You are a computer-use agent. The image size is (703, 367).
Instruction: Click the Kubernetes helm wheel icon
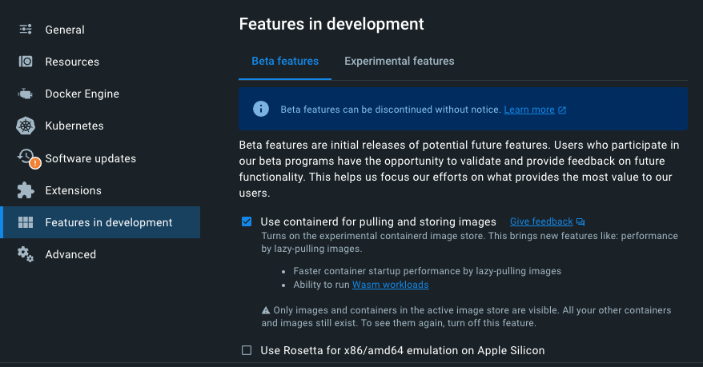tap(26, 126)
